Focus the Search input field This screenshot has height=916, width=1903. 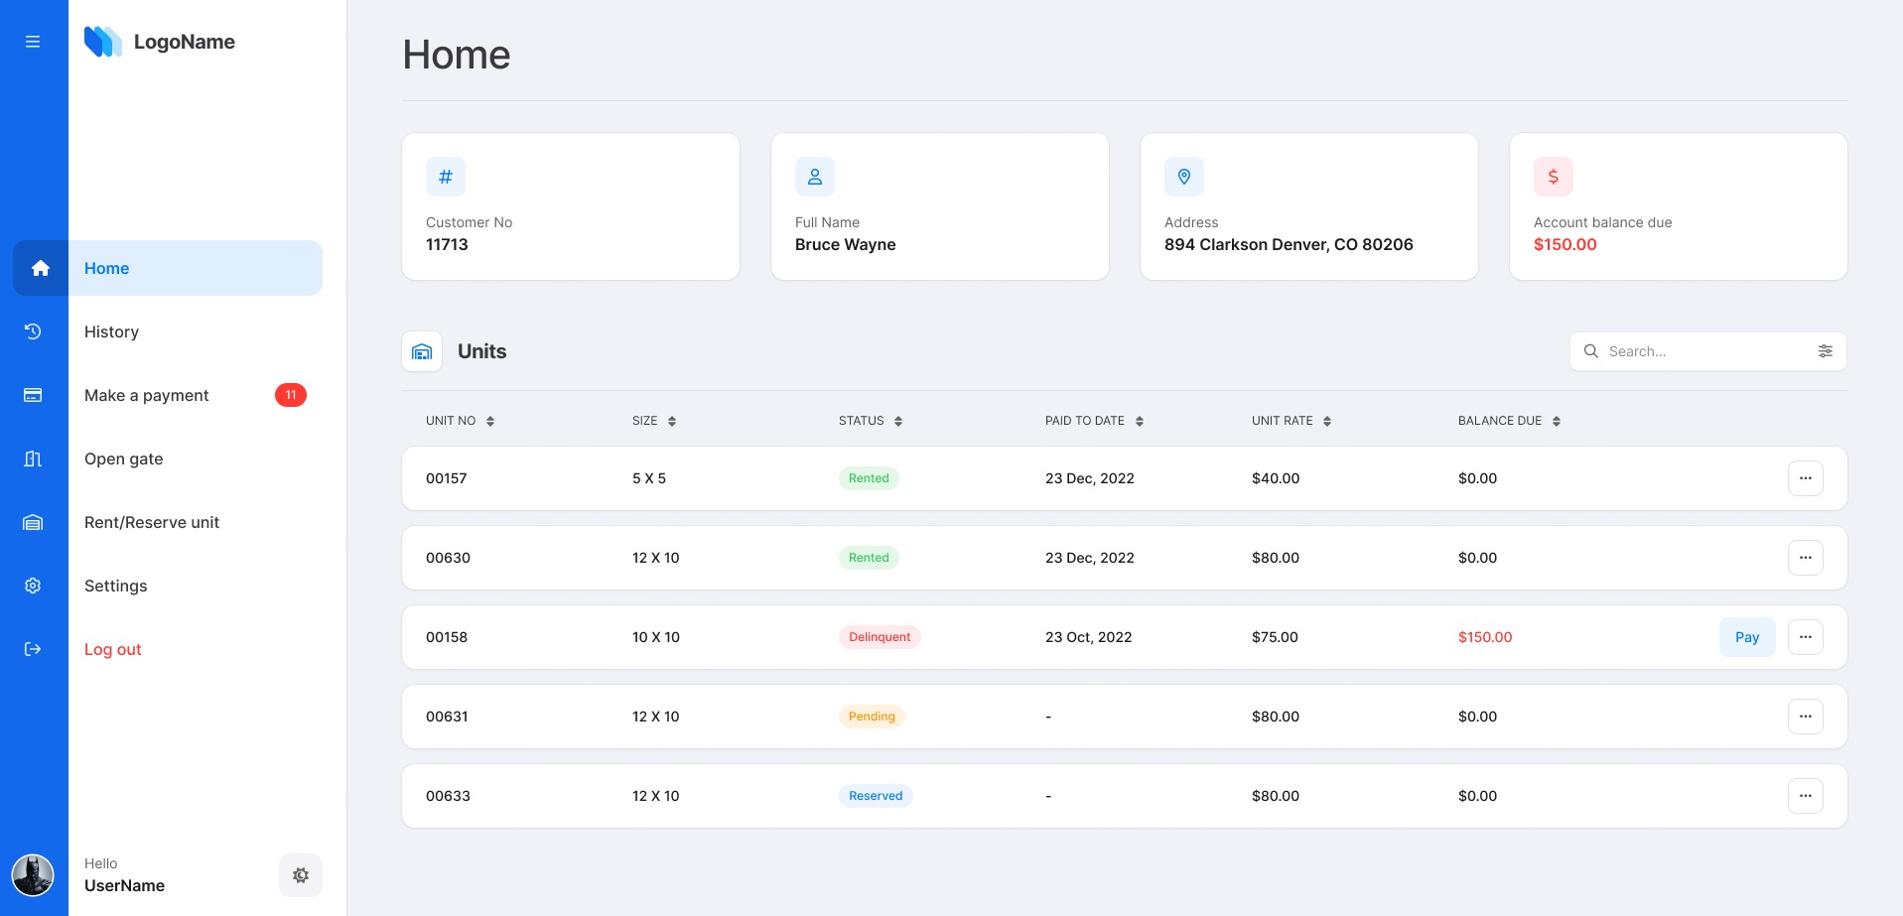[1708, 351]
